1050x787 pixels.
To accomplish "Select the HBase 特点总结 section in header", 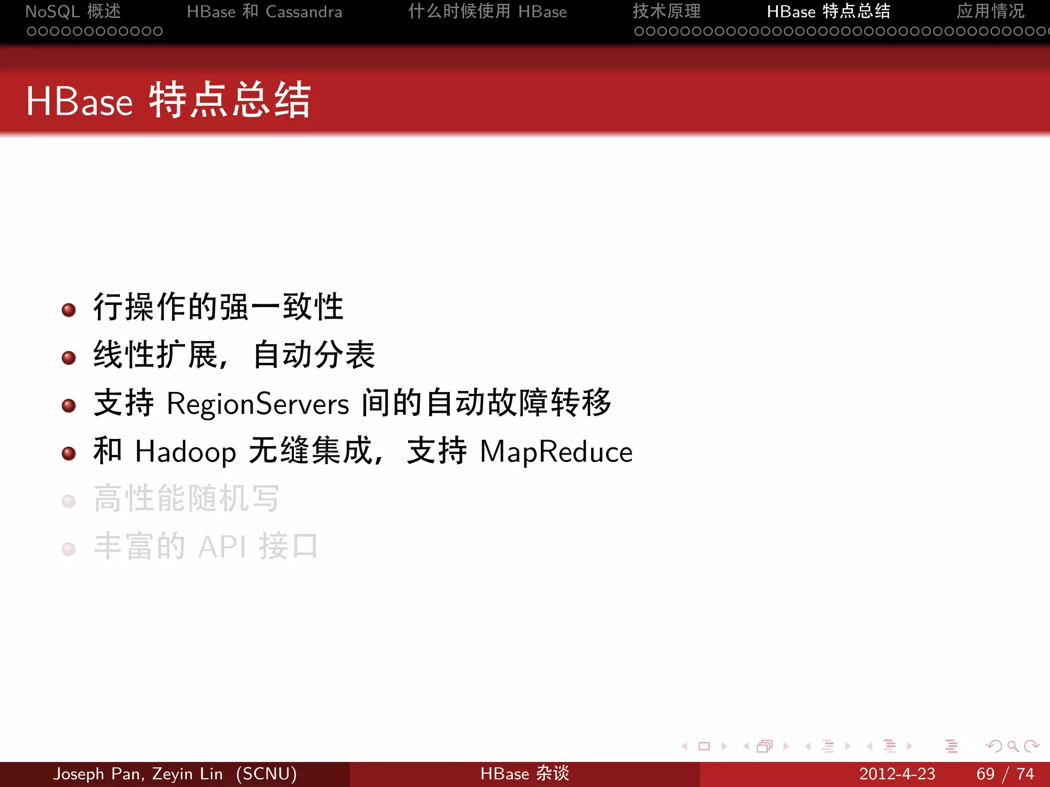I will coord(829,11).
